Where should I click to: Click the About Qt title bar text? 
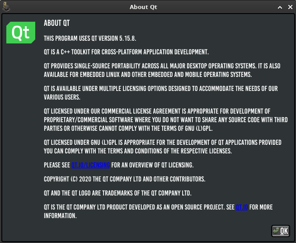(143, 7)
